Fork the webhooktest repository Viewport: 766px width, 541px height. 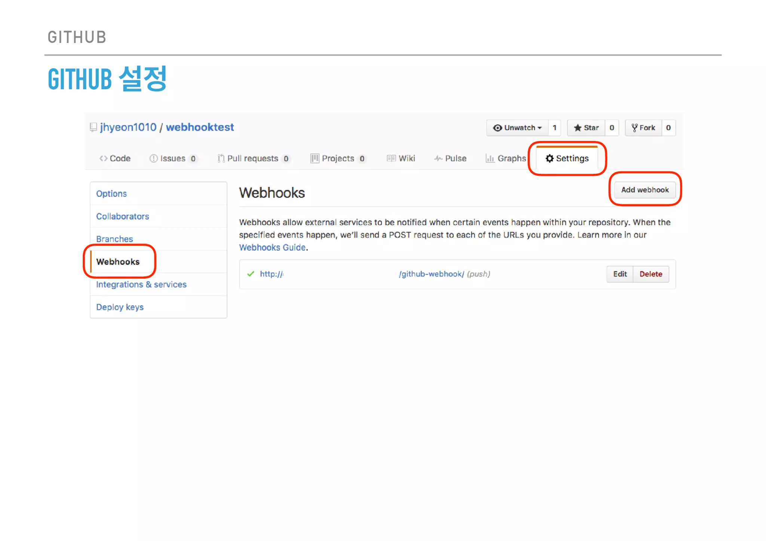pos(643,128)
